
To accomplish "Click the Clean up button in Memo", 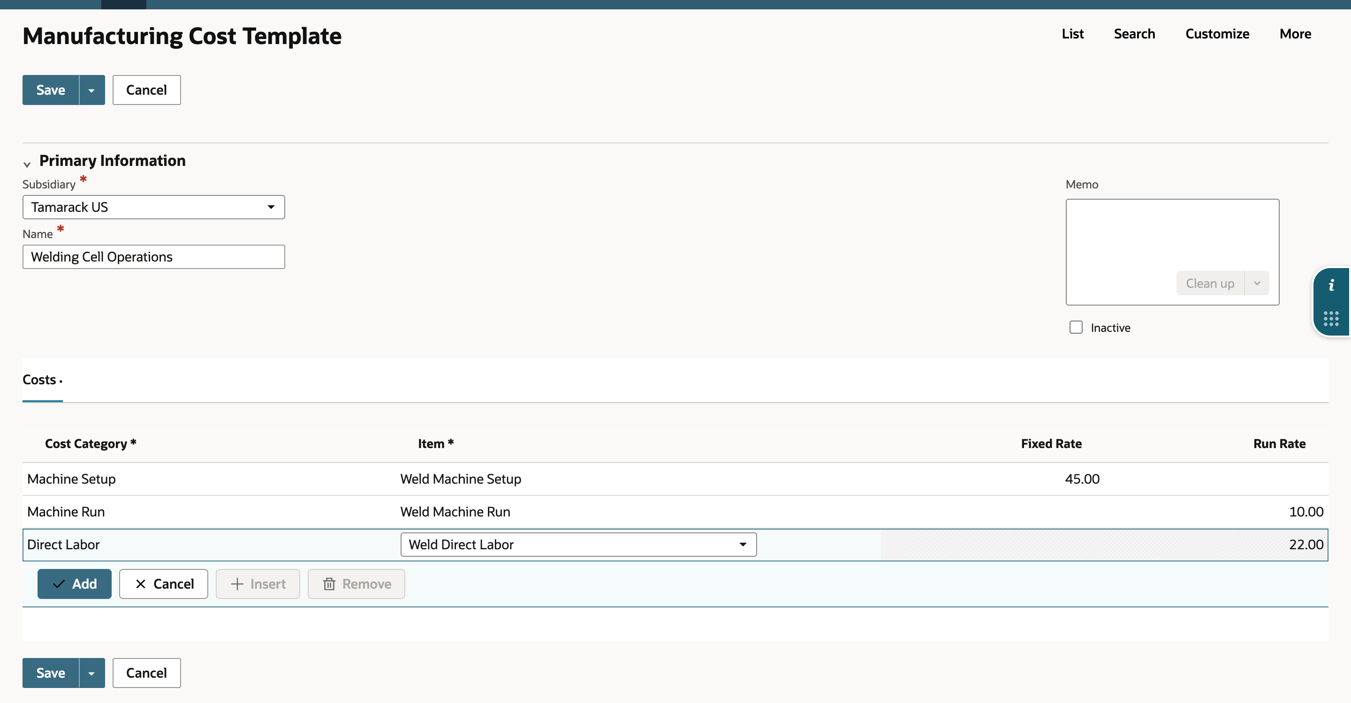I will pyautogui.click(x=1210, y=284).
